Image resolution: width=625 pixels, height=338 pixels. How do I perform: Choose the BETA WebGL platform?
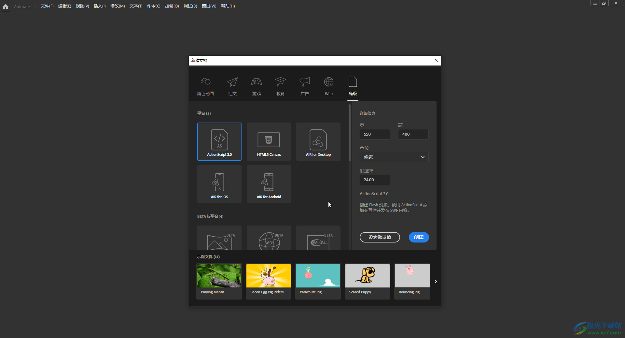click(318, 238)
